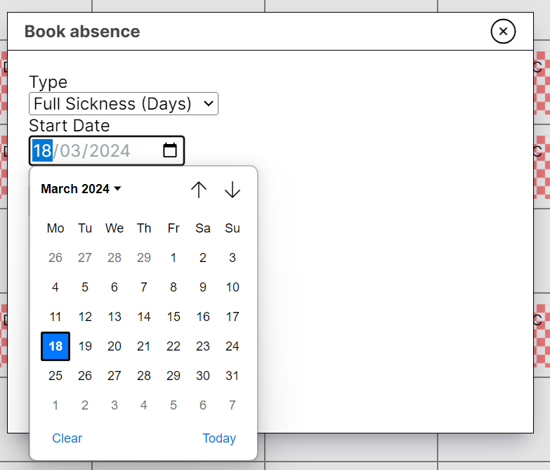Image resolution: width=550 pixels, height=470 pixels.
Task: Pick March 25 in the calendar
Action: point(55,376)
